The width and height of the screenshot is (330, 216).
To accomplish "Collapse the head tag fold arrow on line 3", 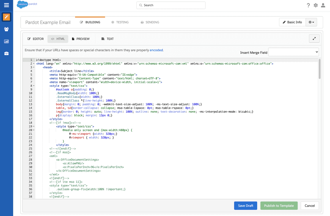I will click(34, 67).
